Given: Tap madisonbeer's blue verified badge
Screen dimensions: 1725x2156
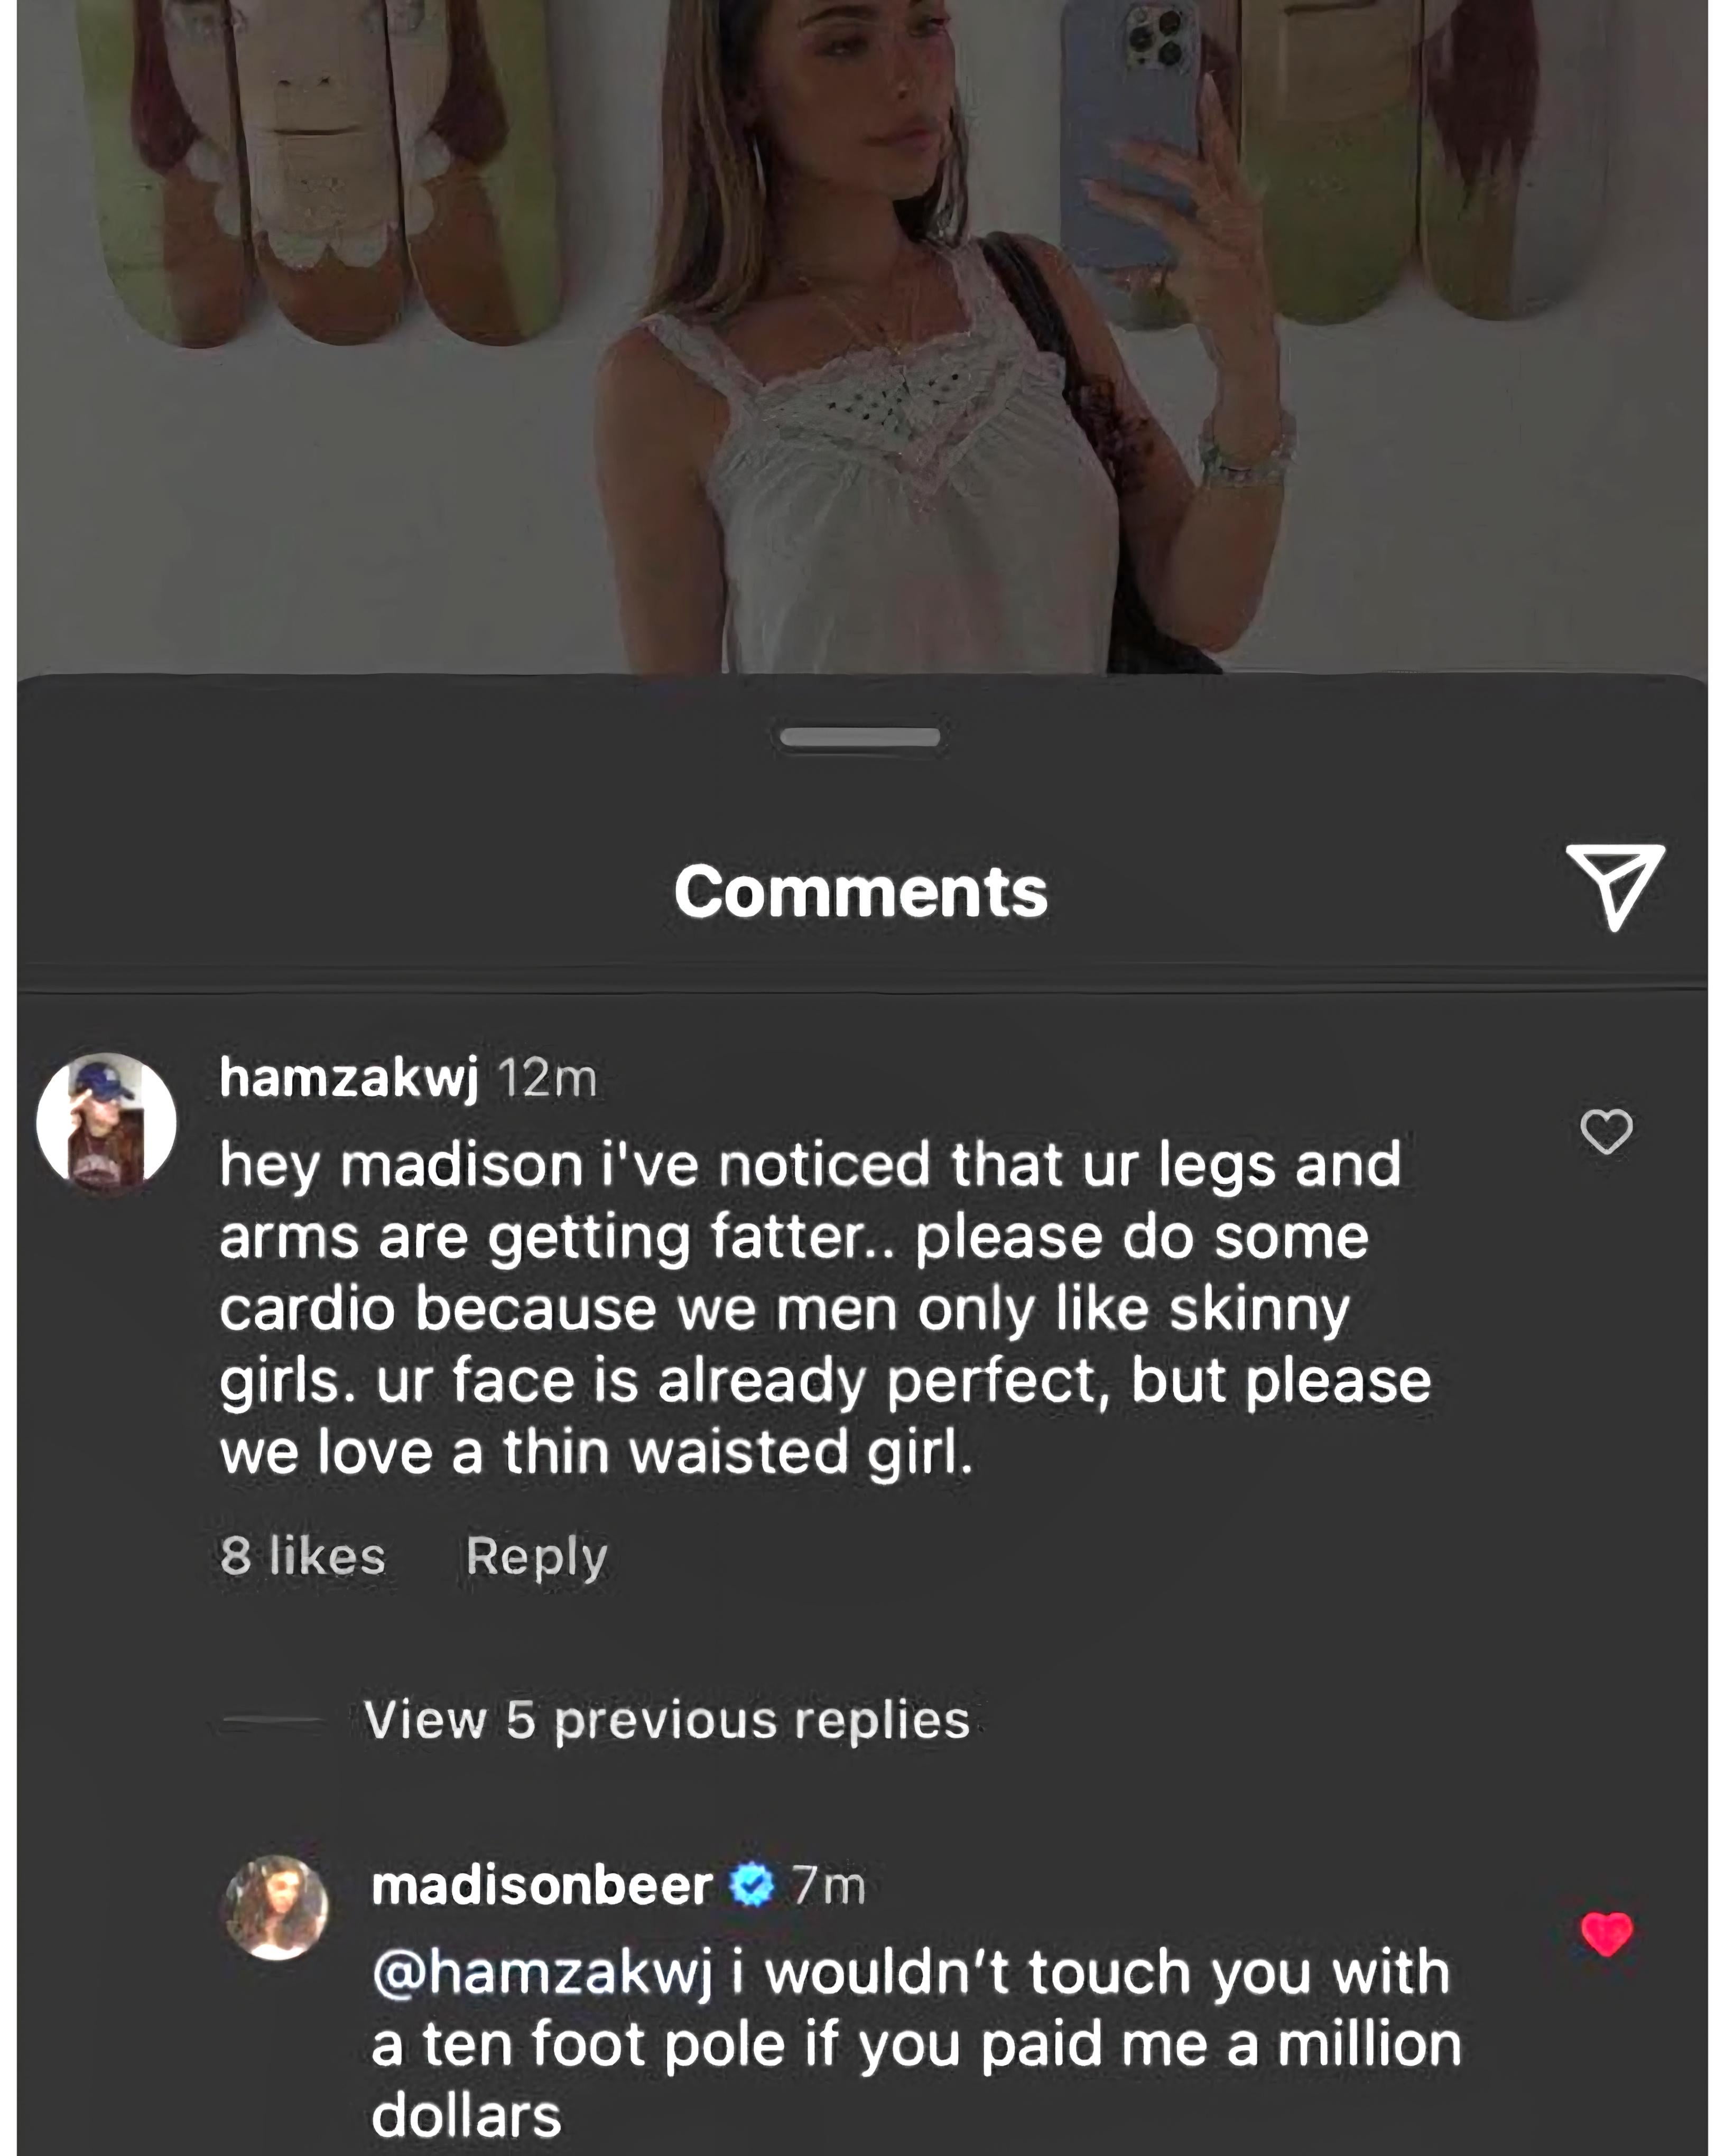Looking at the screenshot, I should [x=752, y=1886].
